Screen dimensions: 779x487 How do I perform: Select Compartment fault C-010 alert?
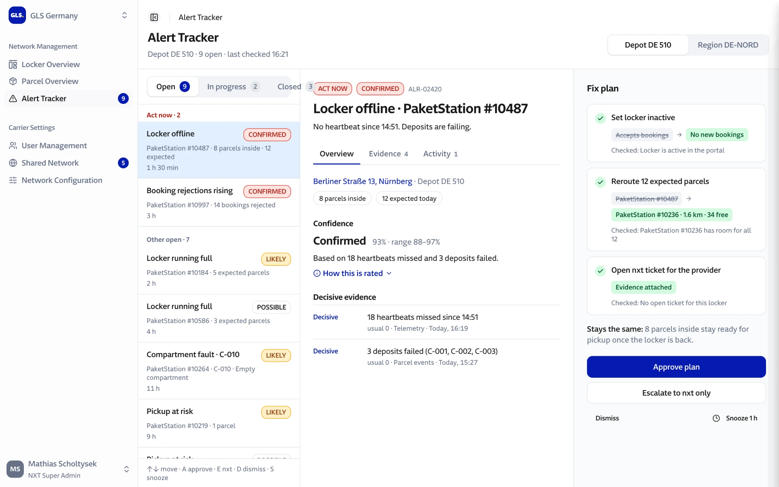click(219, 371)
